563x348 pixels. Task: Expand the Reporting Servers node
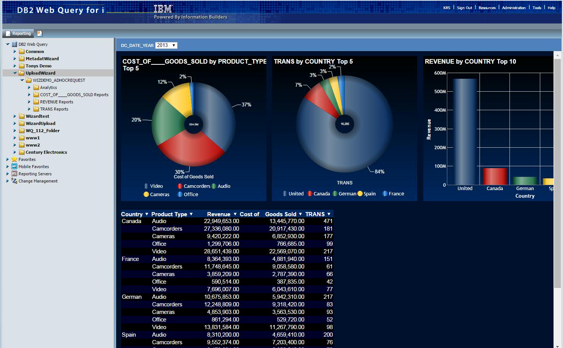pos(8,174)
